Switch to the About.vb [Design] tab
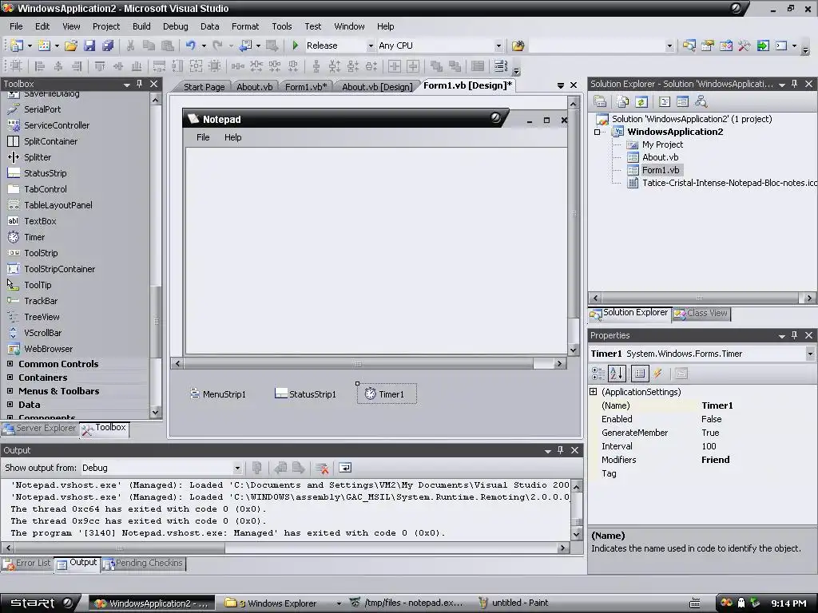 tap(377, 87)
